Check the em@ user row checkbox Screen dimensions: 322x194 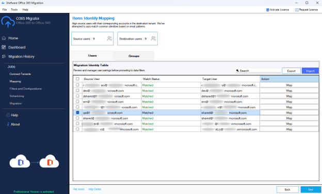click(x=77, y=102)
